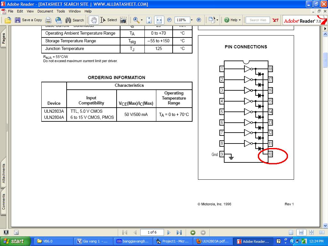The image size is (328, 246).
Task: Switch to Continuous Facing layout
Action: click(311, 233)
